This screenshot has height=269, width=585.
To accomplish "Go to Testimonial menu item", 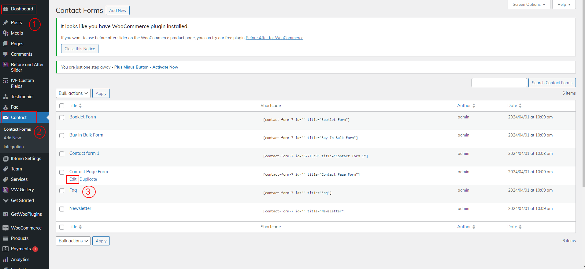I will coord(22,97).
